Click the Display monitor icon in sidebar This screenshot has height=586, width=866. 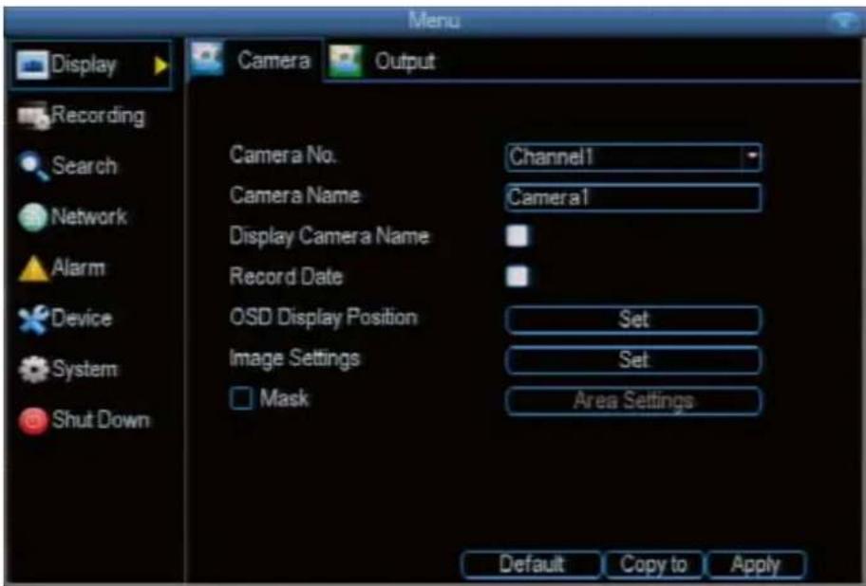[x=32, y=65]
